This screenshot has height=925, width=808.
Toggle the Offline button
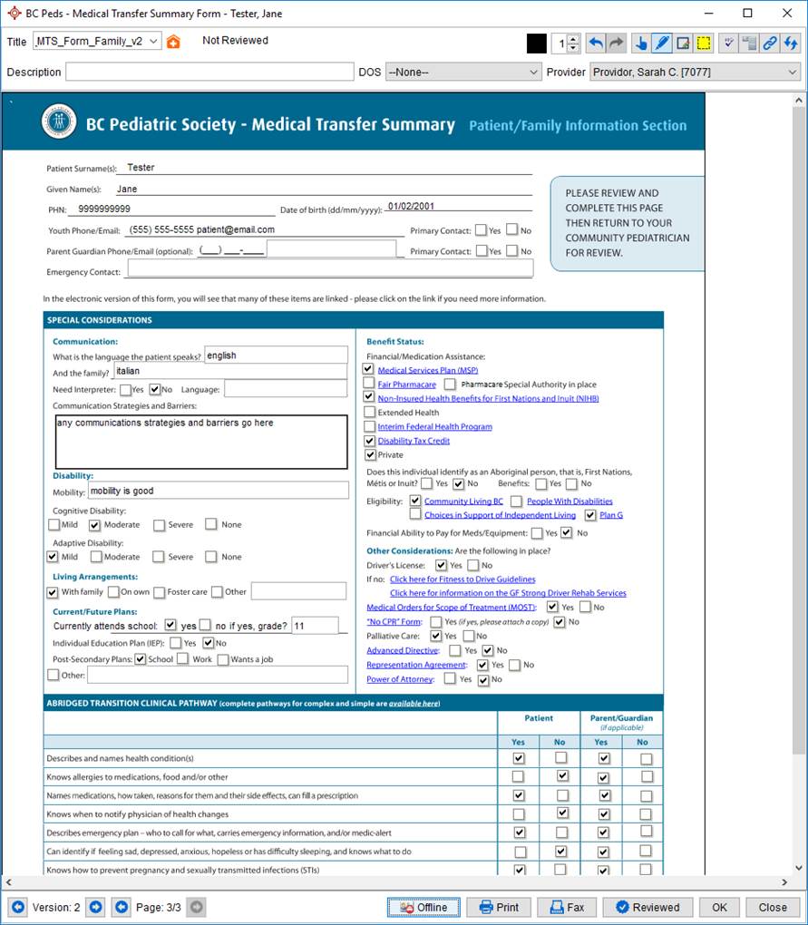pyautogui.click(x=423, y=907)
